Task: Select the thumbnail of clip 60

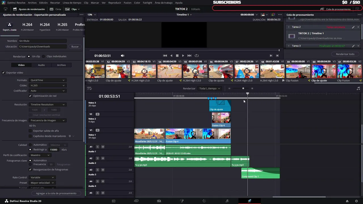Action: pyautogui.click(x=324, y=71)
